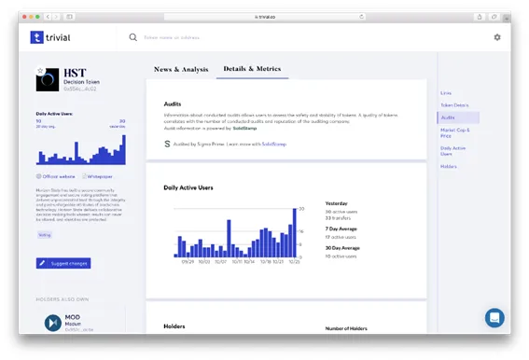Click the Yesterday stats label
The width and height of the screenshot is (529, 360).
point(337,203)
